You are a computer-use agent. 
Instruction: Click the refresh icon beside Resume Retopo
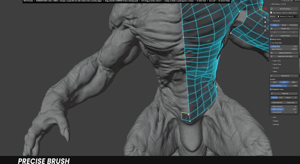click(x=271, y=9)
